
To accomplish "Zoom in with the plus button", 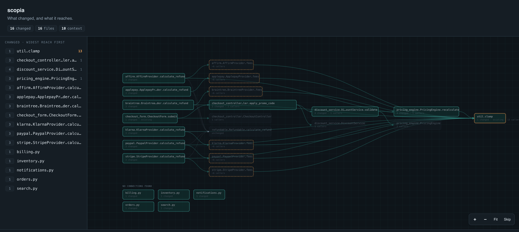I will click(475, 220).
